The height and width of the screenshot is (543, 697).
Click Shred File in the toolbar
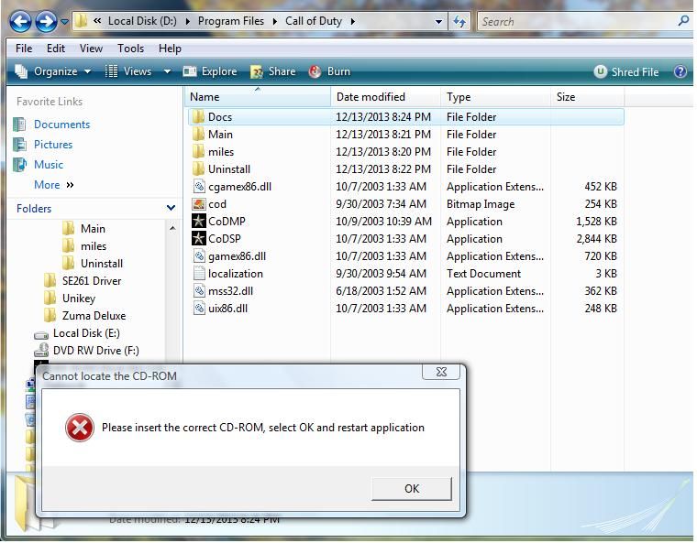point(626,72)
